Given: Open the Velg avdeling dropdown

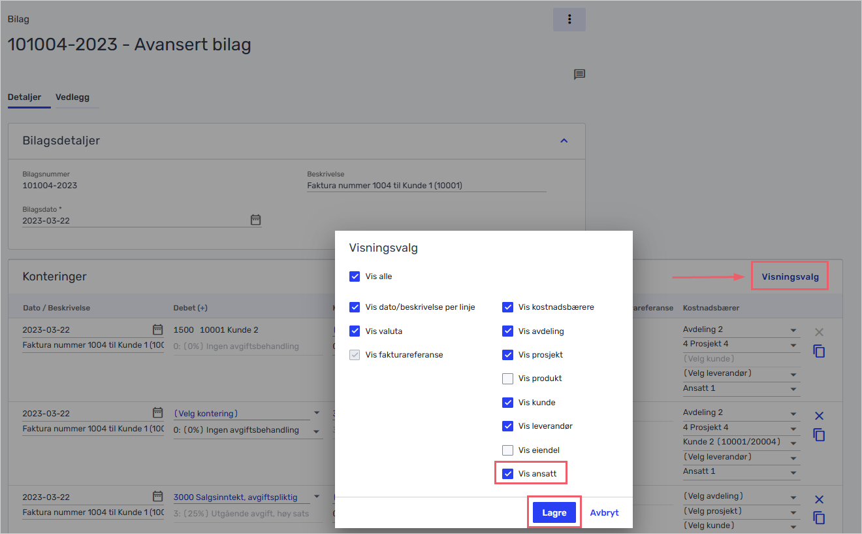Looking at the screenshot, I should click(741, 496).
